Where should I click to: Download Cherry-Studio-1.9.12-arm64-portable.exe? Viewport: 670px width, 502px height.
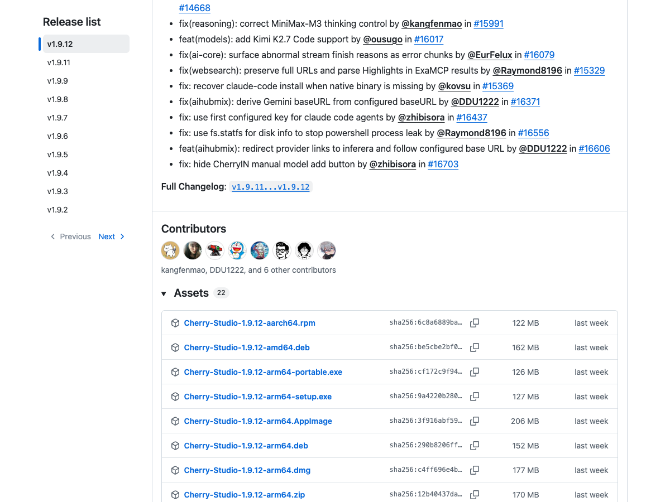coord(263,372)
